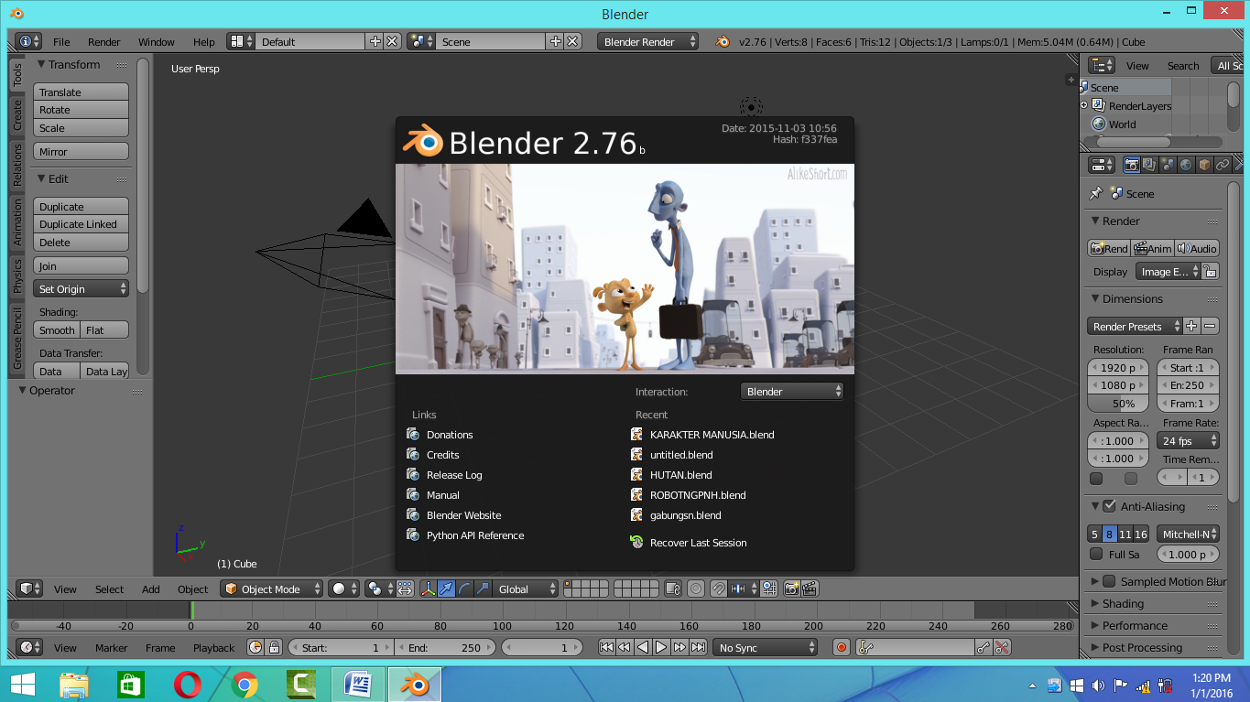The height and width of the screenshot is (702, 1250).
Task: Enable the rotate manipulator in viewport header
Action: pyautogui.click(x=465, y=589)
